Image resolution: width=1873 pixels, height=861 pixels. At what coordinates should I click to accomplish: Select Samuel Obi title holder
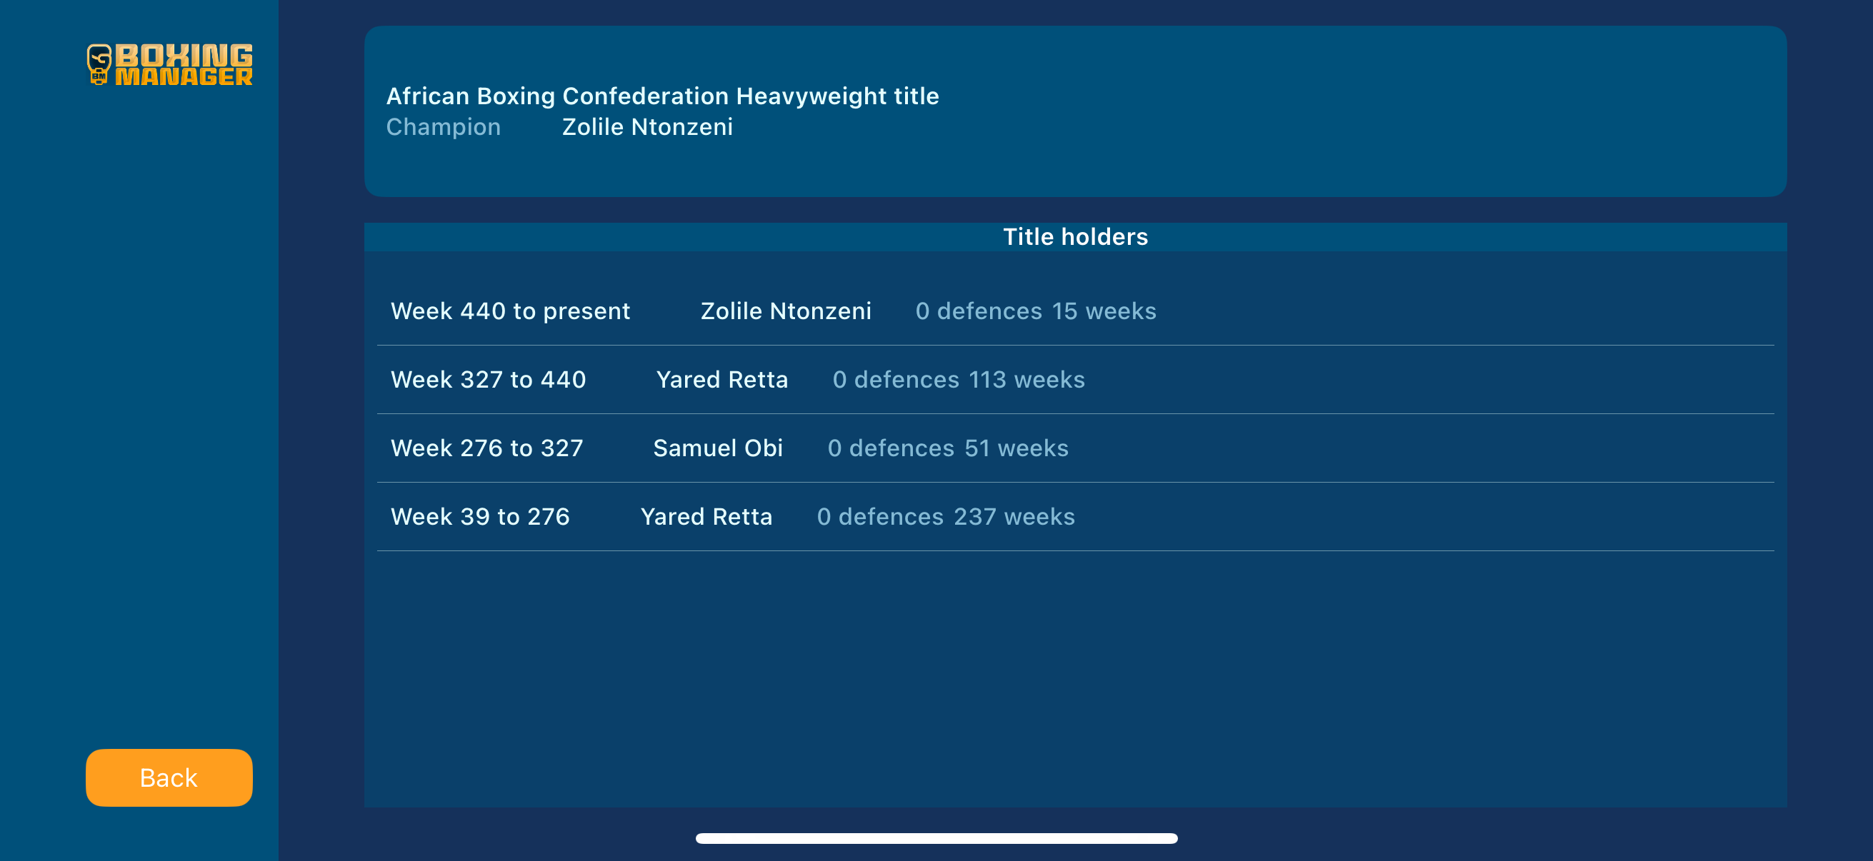click(x=718, y=448)
